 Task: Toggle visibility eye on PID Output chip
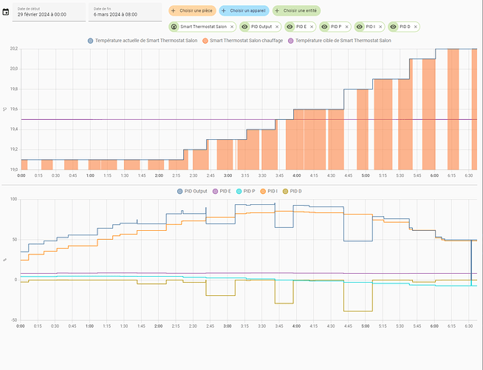point(244,27)
